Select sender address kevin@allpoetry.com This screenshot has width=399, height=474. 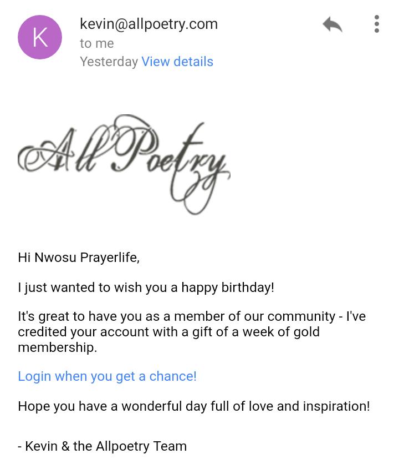(149, 24)
